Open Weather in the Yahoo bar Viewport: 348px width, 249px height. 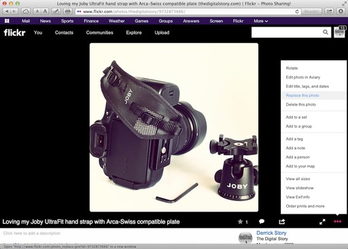coord(117,21)
